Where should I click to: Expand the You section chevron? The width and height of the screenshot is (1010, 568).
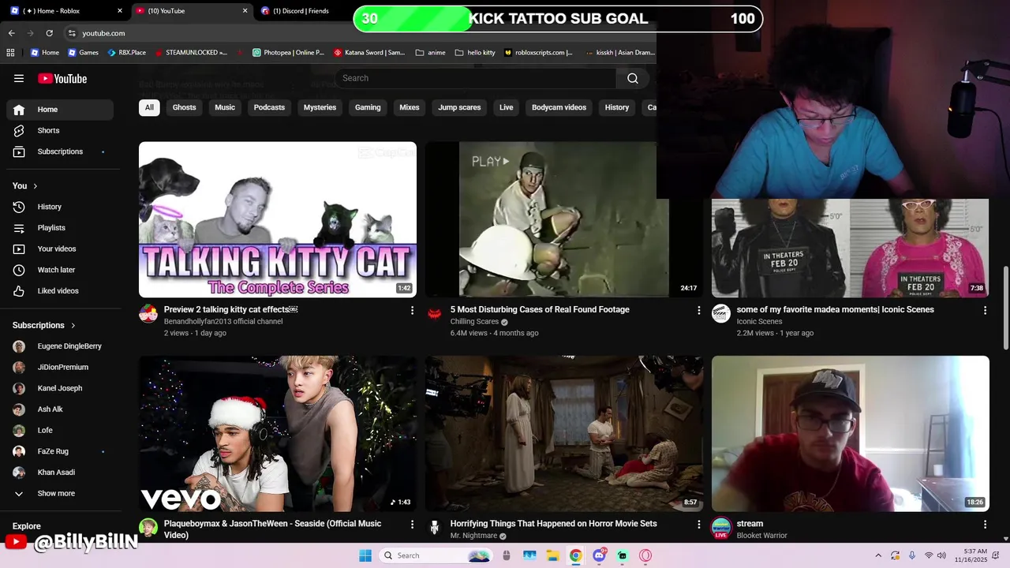pyautogui.click(x=35, y=186)
